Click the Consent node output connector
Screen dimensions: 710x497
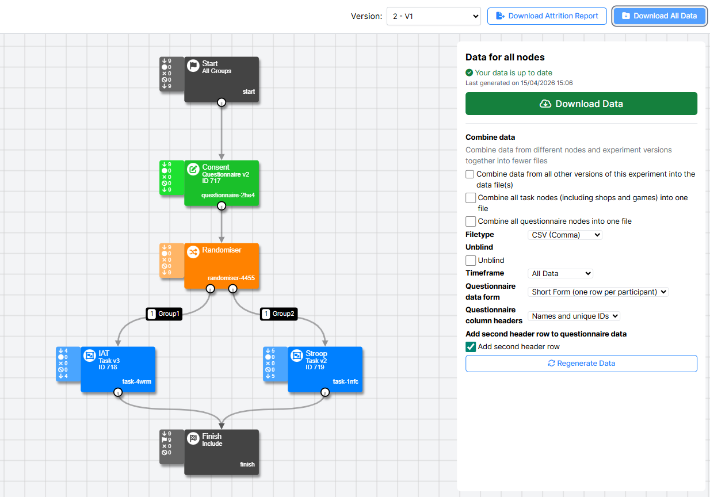pyautogui.click(x=222, y=206)
